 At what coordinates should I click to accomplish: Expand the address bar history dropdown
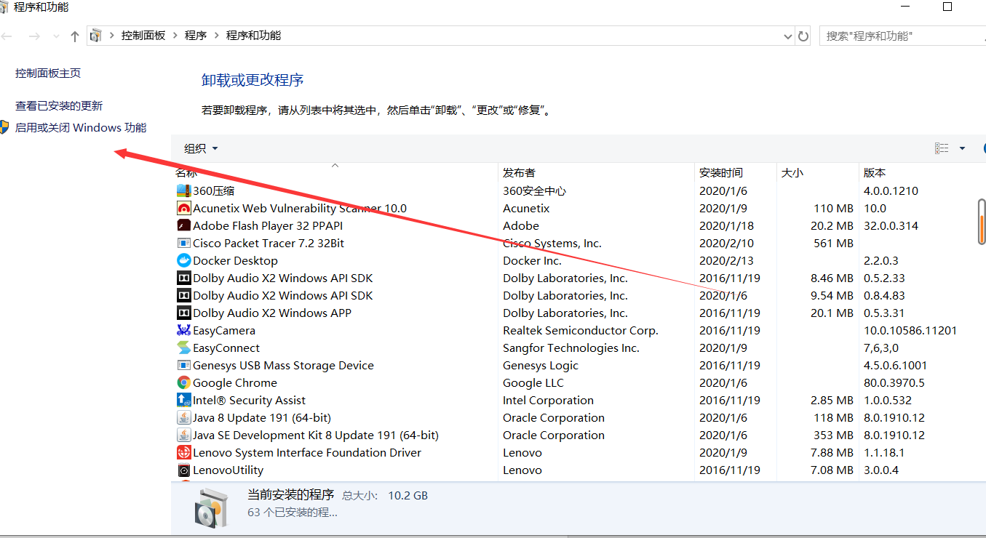(787, 36)
